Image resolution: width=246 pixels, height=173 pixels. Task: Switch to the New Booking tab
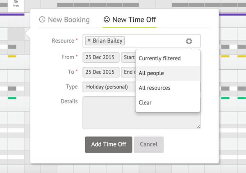(64, 20)
